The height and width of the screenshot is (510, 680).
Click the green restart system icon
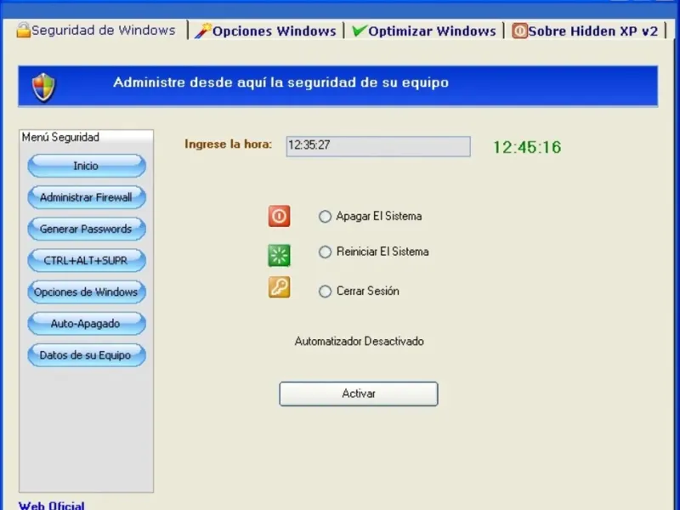(x=280, y=255)
